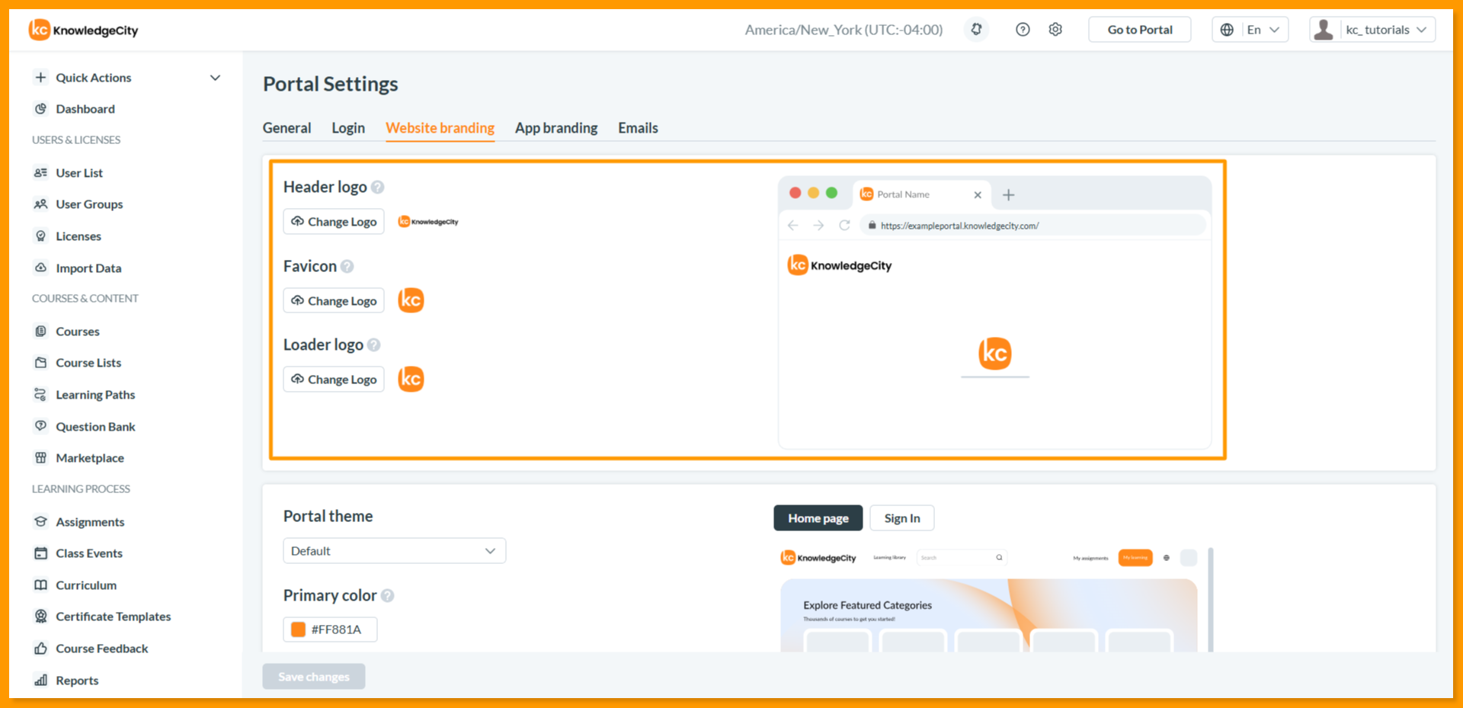Image resolution: width=1463 pixels, height=708 pixels.
Task: Click Change Logo under Loader logo
Action: (334, 380)
